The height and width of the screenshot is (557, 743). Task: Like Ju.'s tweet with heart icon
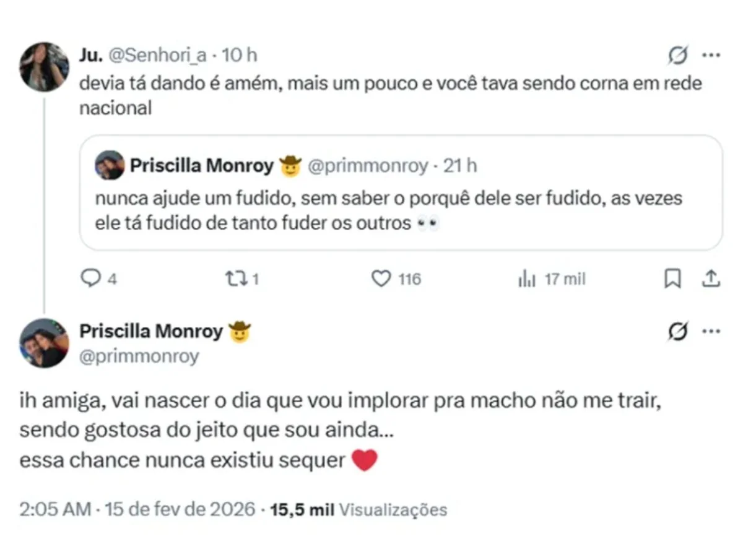[x=381, y=280]
